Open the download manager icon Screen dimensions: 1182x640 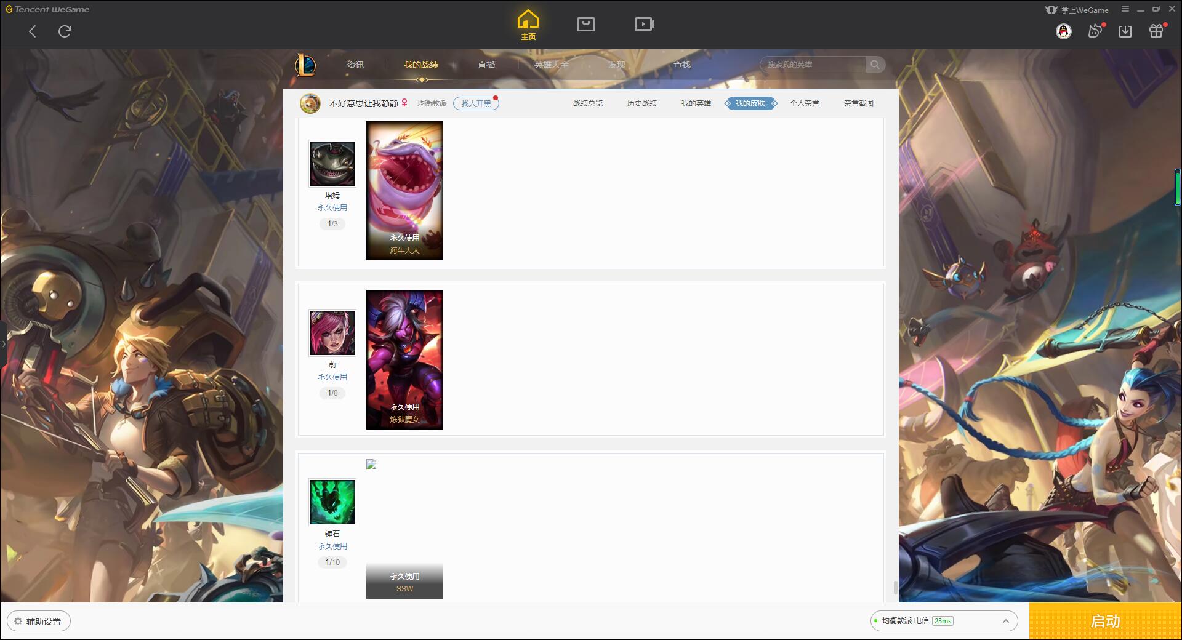1125,31
